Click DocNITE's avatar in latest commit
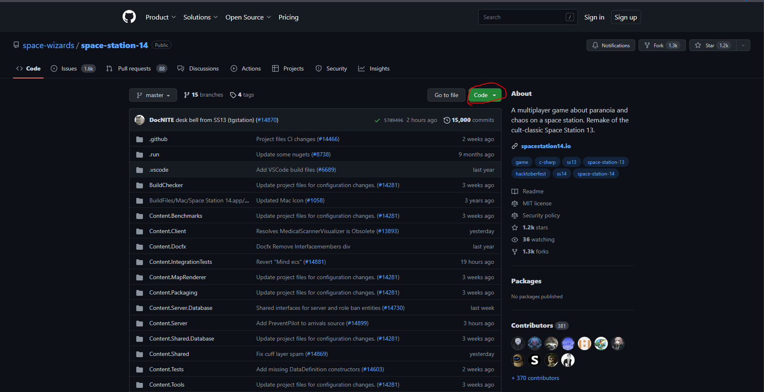Screen dimensions: 764x392 [x=140, y=120]
